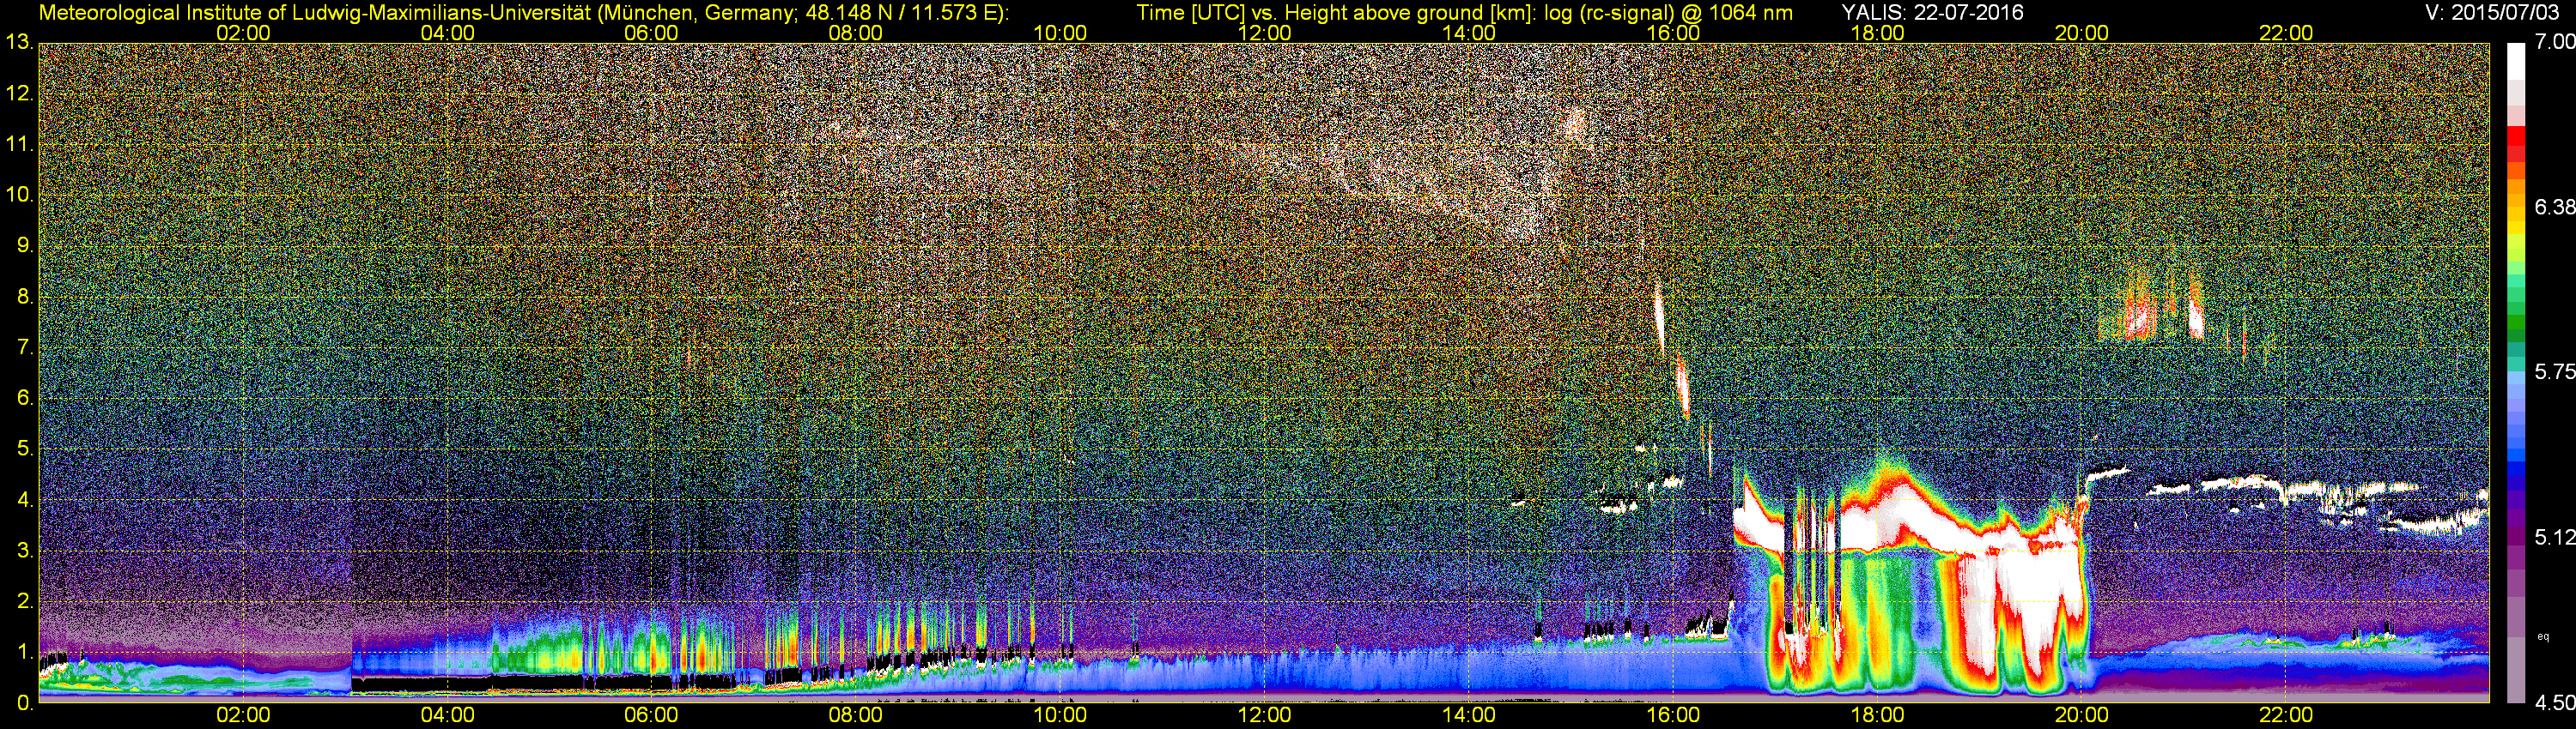Click the 12:00 label on the bottom time axis
2576x729 pixels.
click(1264, 716)
